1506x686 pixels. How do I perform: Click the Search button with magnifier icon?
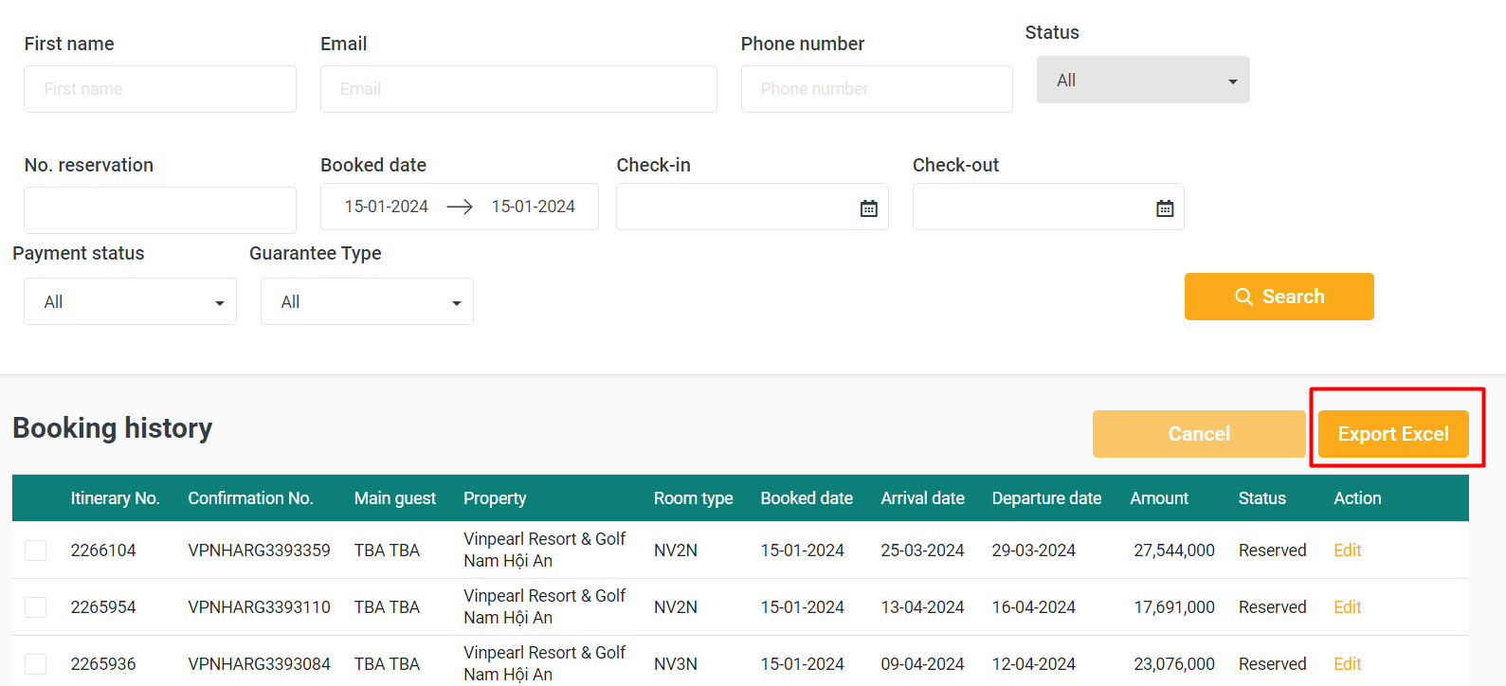pos(1279,297)
